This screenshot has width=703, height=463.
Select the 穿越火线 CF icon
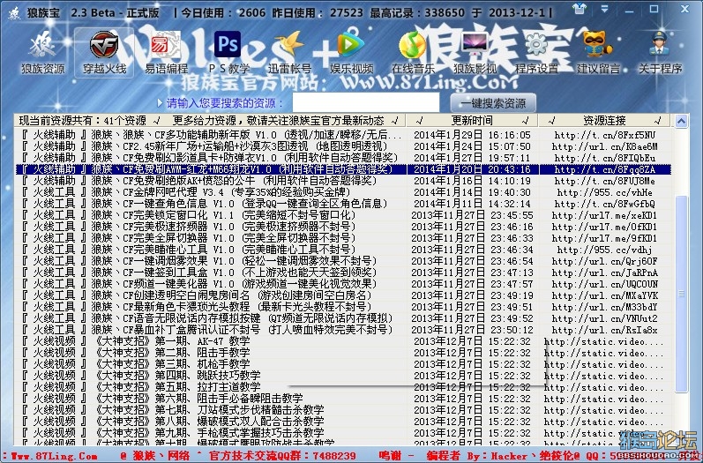[x=104, y=52]
